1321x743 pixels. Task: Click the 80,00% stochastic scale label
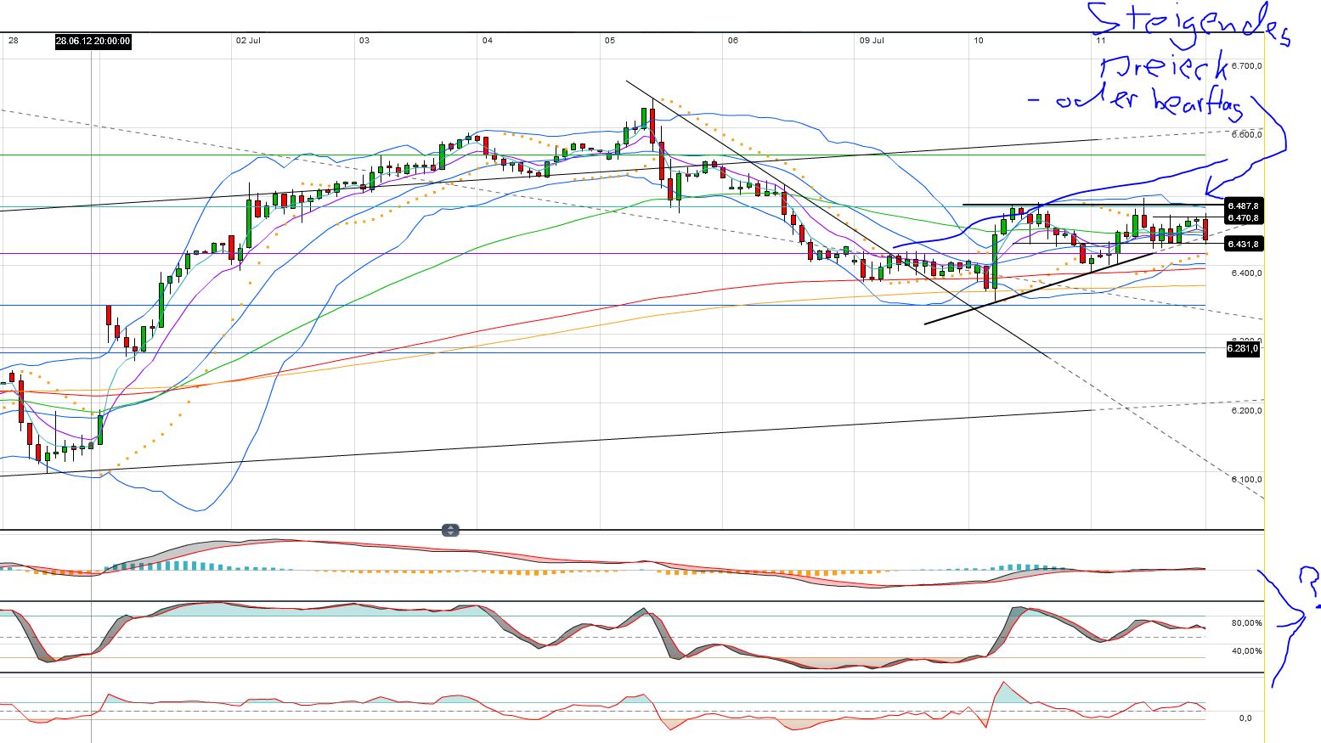[1247, 623]
